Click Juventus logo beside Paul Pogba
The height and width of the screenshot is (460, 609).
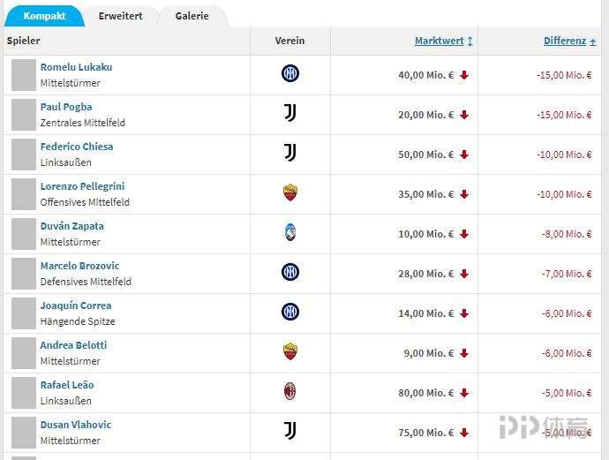pyautogui.click(x=289, y=113)
